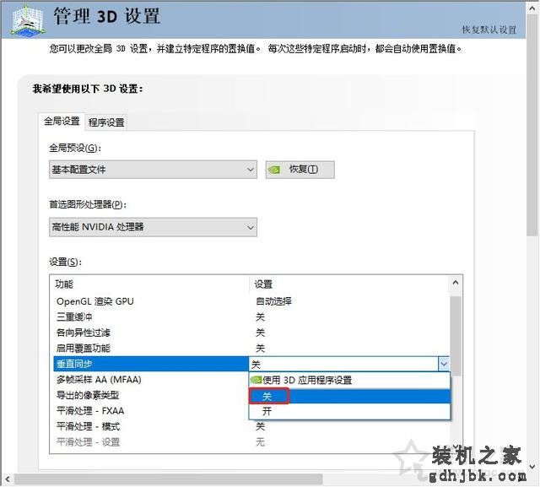Click the settings list scroll-up arrow
This screenshot has width=540, height=487.
click(x=456, y=283)
